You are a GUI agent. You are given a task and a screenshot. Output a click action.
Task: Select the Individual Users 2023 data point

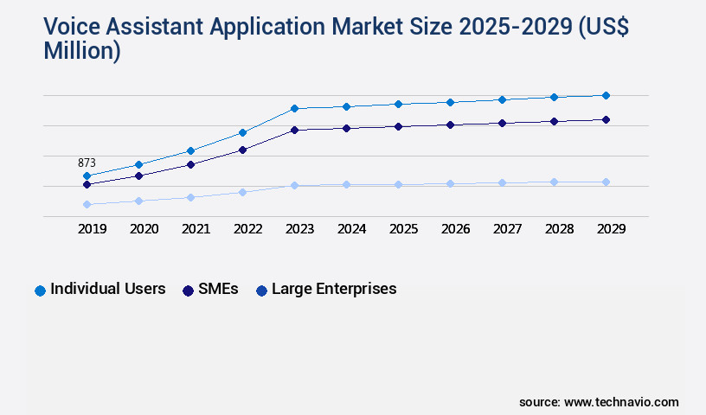294,108
